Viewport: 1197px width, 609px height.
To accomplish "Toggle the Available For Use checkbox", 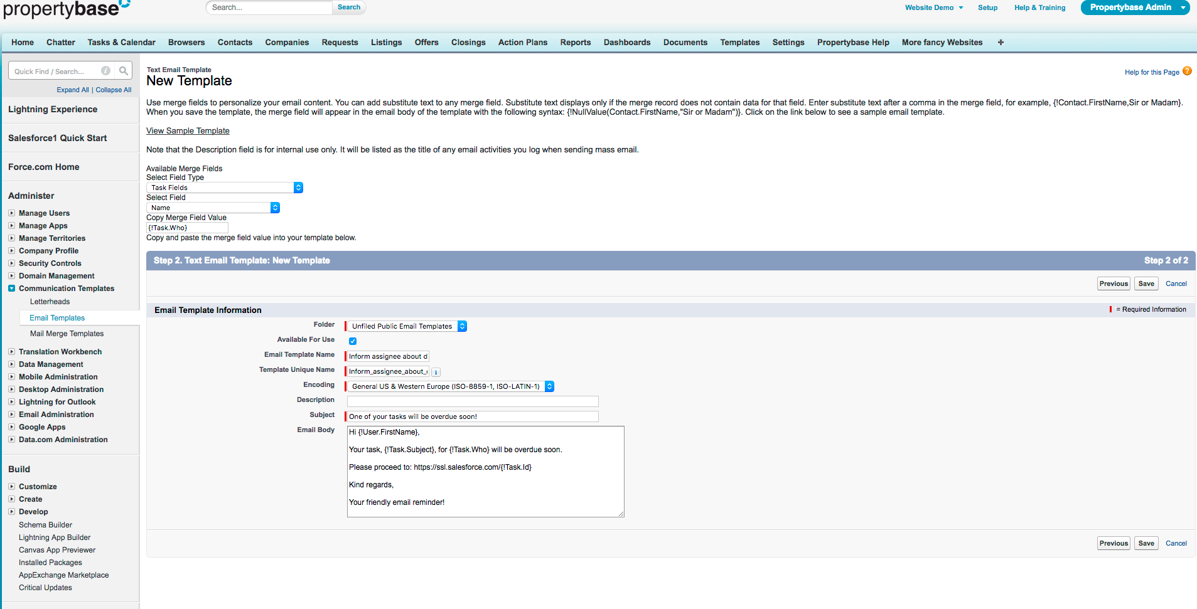I will [353, 341].
